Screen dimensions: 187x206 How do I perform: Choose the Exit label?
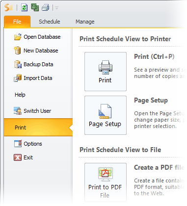pos(28,157)
